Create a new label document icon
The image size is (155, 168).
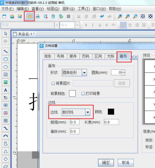click(4, 16)
